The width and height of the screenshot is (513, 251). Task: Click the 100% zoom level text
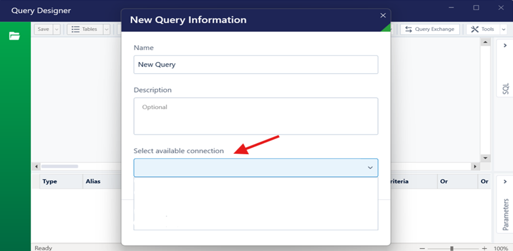coord(500,248)
